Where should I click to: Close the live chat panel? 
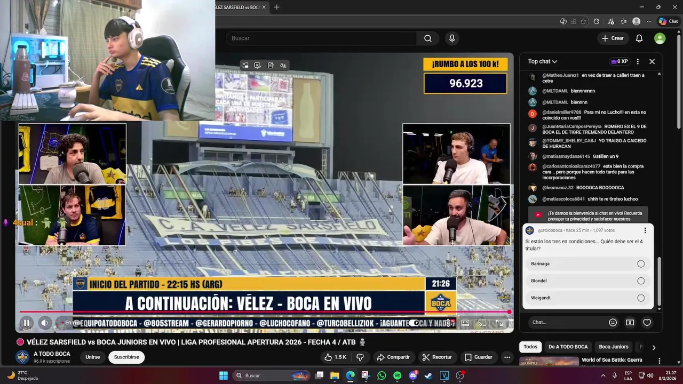(652, 61)
